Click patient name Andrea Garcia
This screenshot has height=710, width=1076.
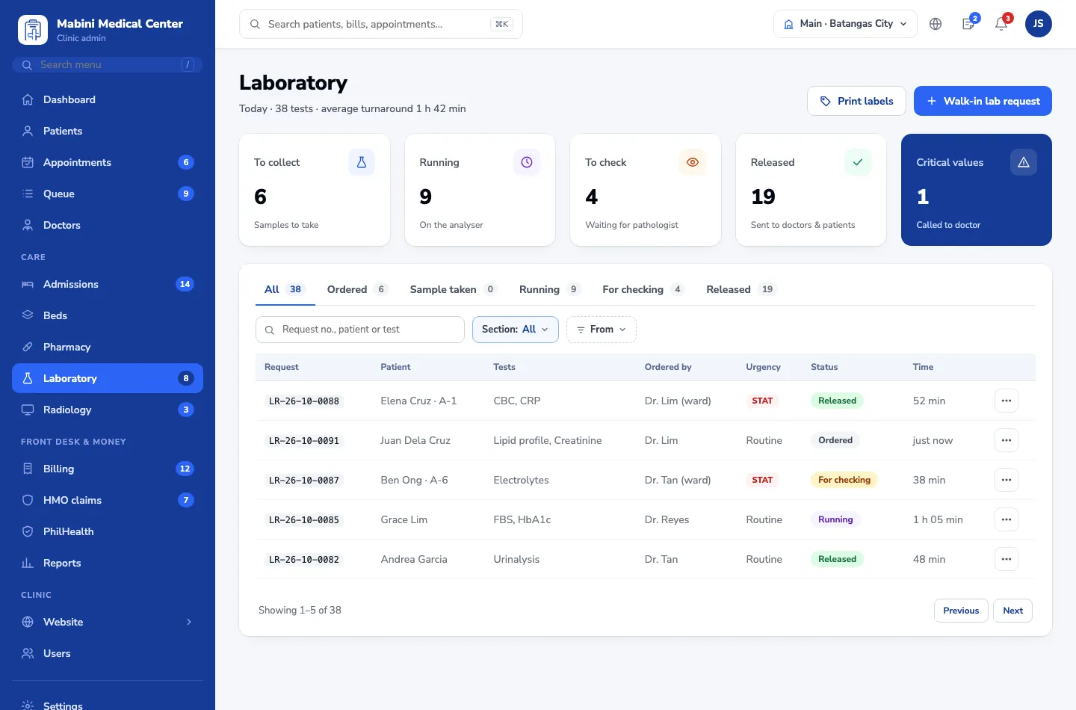click(x=414, y=559)
